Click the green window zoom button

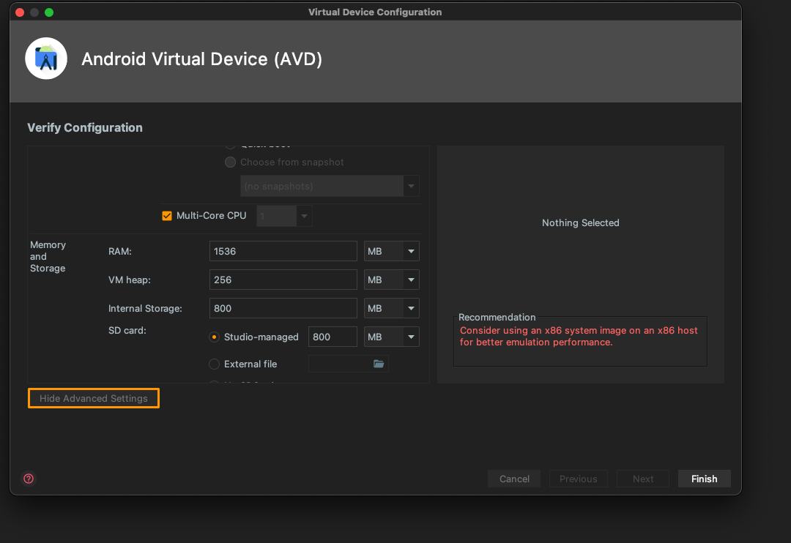49,12
